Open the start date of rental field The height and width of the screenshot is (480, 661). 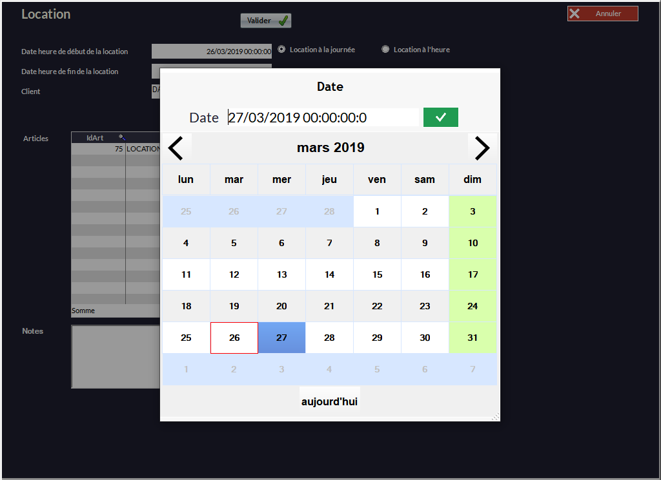[211, 52]
